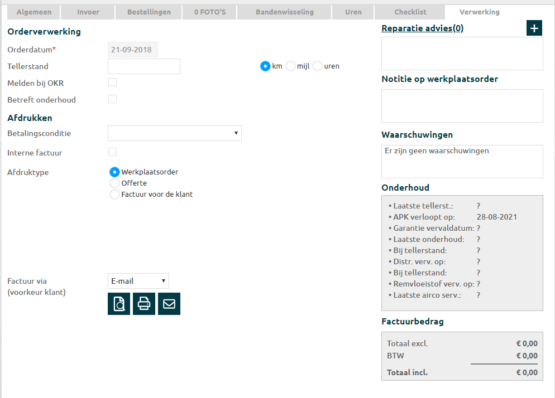Click the Reparatie advies(0) link
The width and height of the screenshot is (555, 398).
[x=422, y=28]
